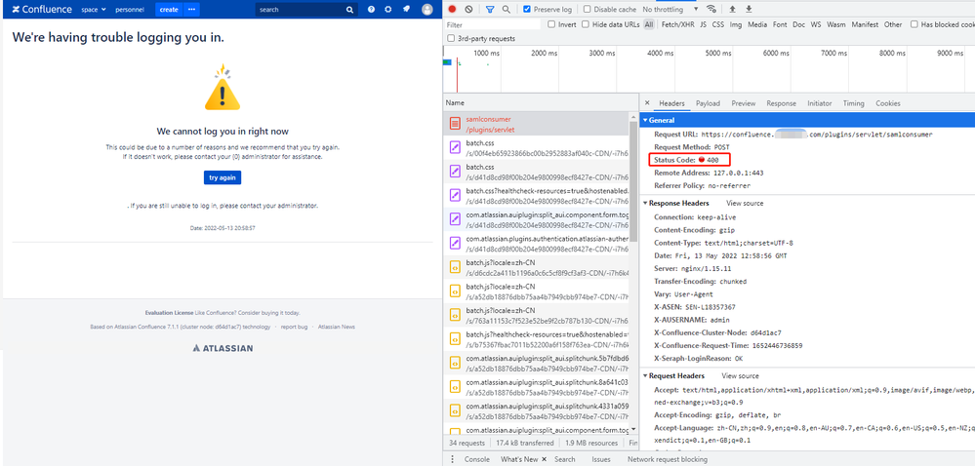Switch to the Initiator tab
Screen dimensions: 975x466
[x=820, y=103]
